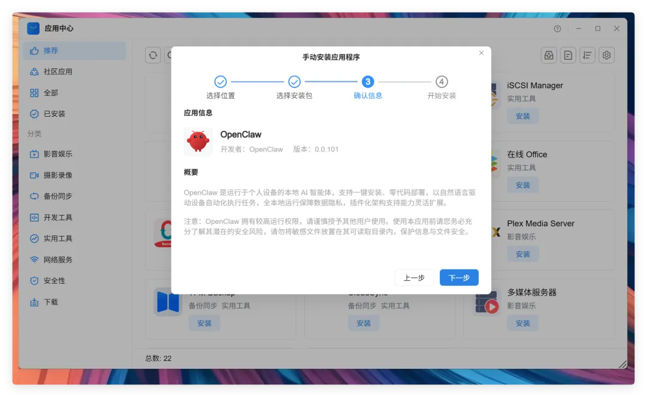The width and height of the screenshot is (647, 397).
Task: Click the 全部 grid icon
Action: (x=34, y=93)
